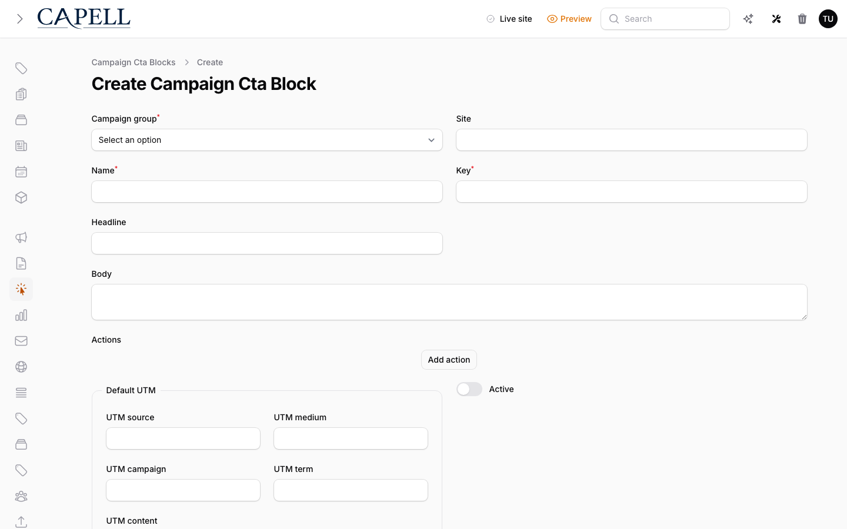Open the tag sidebar icon above the clipboard

pos(21,68)
